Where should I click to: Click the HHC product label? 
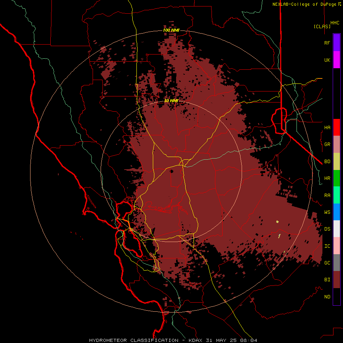click(x=335, y=23)
